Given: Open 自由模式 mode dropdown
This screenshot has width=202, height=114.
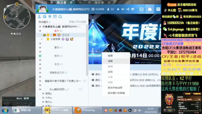Looking at the screenshot, I should 44,22.
